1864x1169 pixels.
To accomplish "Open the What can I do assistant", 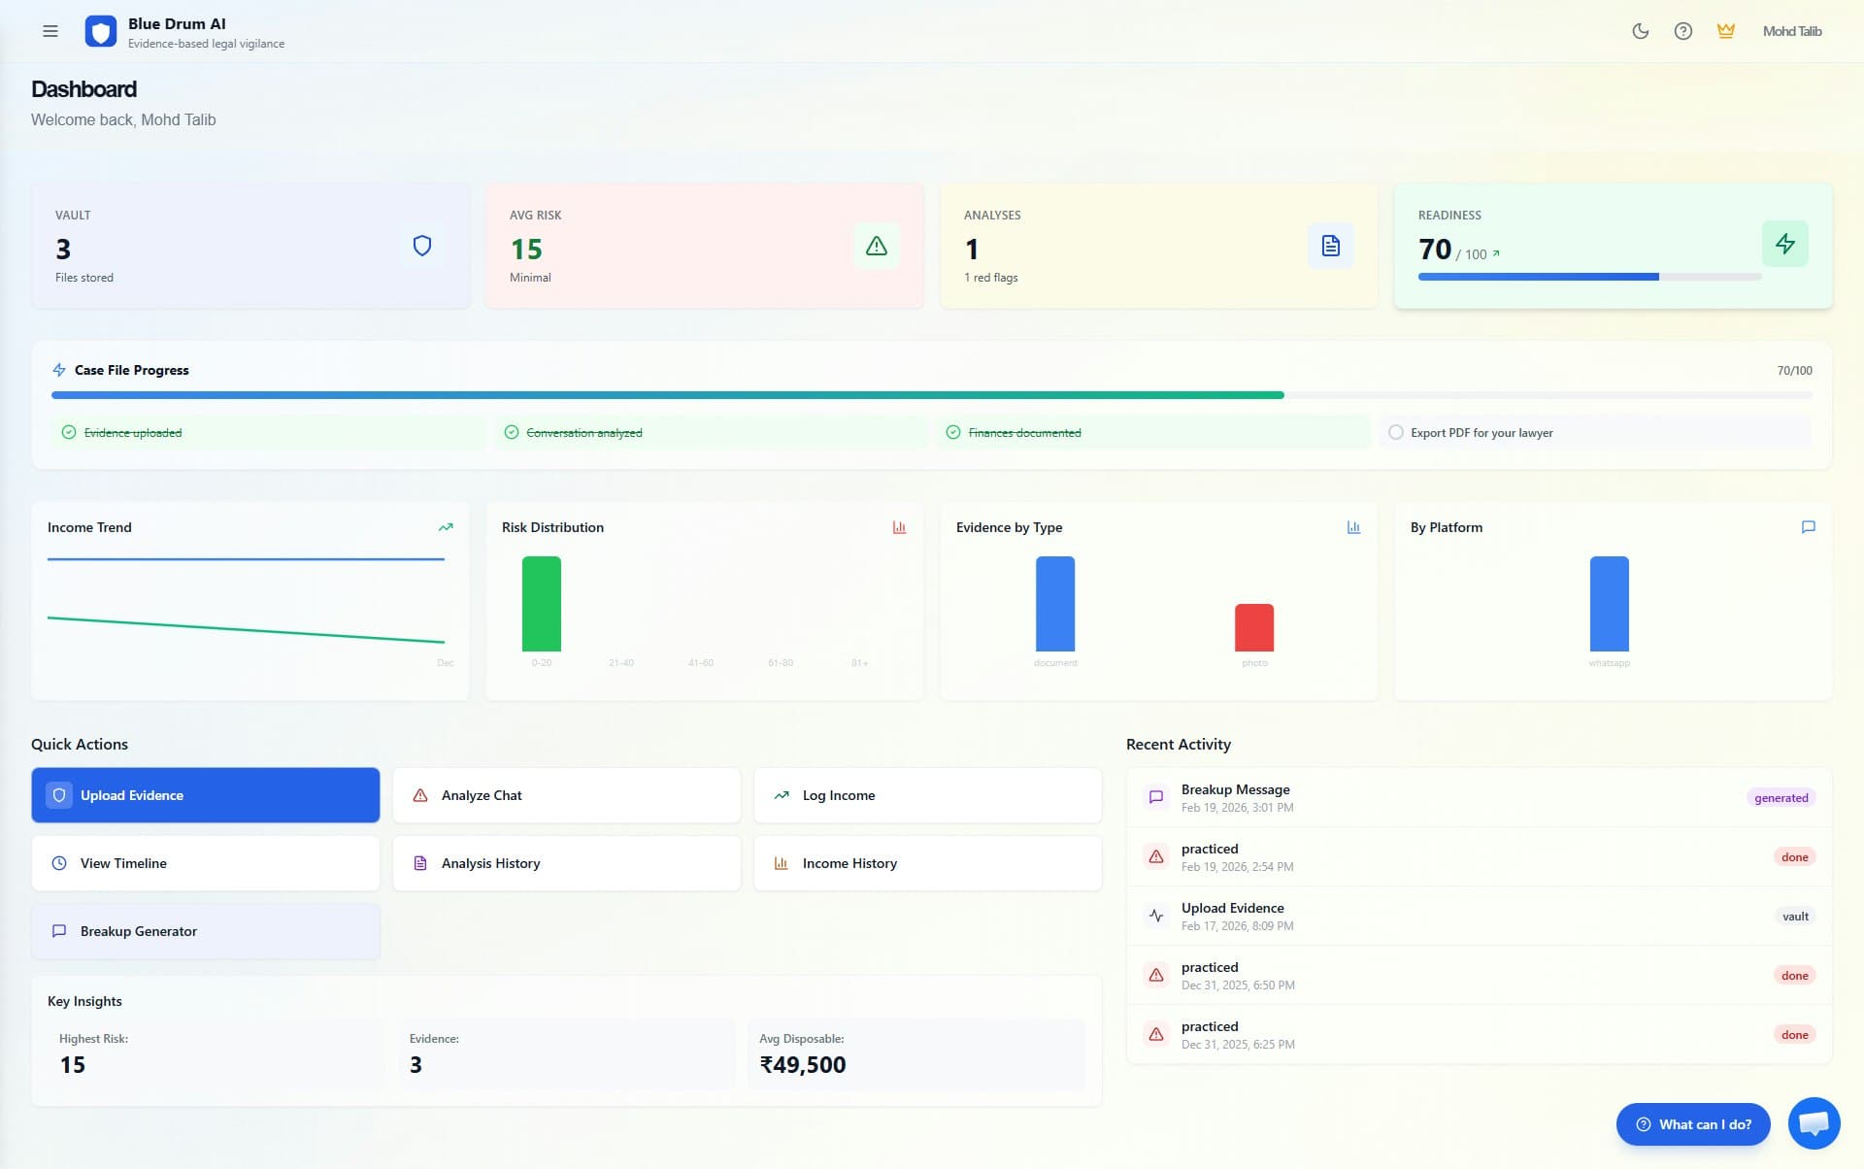I will (x=1692, y=1123).
